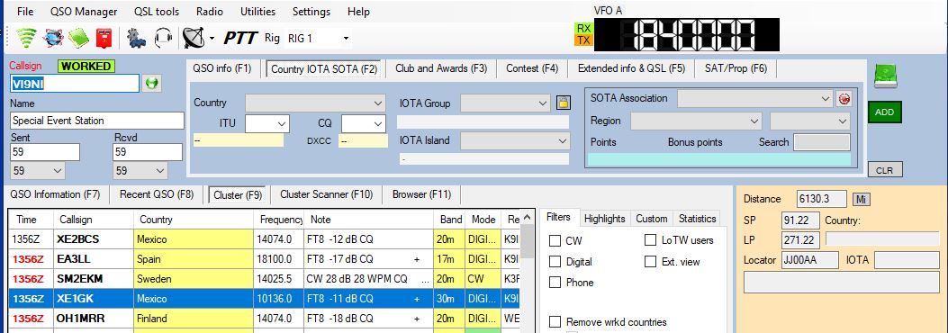This screenshot has height=333, width=948.
Task: Switch to Contest (F4) tab
Action: tap(532, 68)
